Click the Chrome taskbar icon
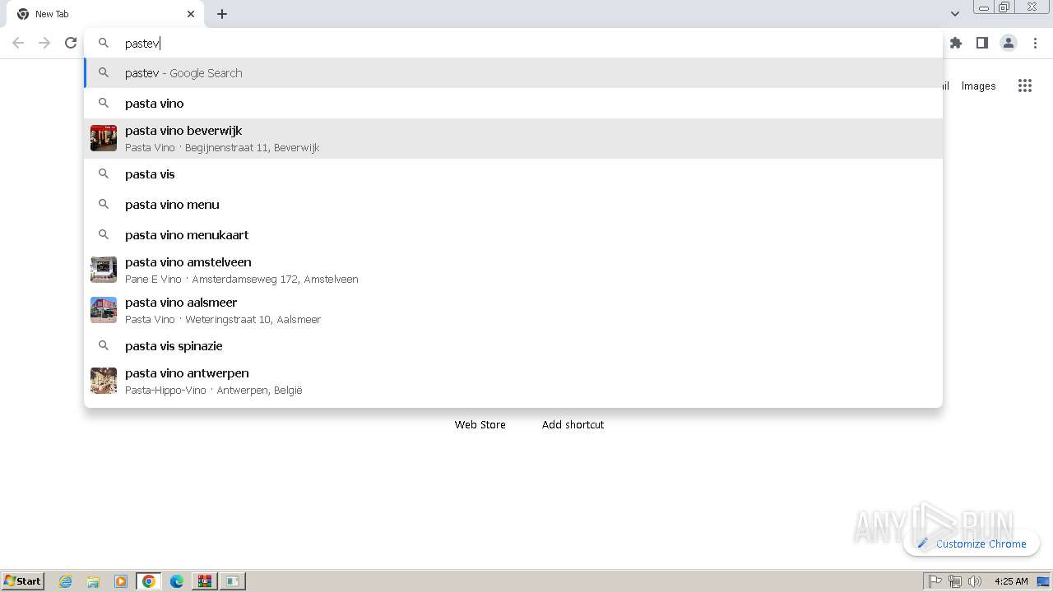Viewport: 1053px width, 592px height. [x=149, y=581]
